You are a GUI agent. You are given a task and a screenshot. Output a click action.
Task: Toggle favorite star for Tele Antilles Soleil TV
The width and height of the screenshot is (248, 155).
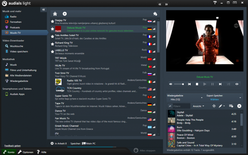point(52,36)
